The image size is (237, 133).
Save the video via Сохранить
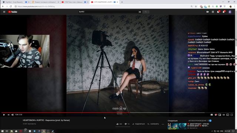click(153, 124)
